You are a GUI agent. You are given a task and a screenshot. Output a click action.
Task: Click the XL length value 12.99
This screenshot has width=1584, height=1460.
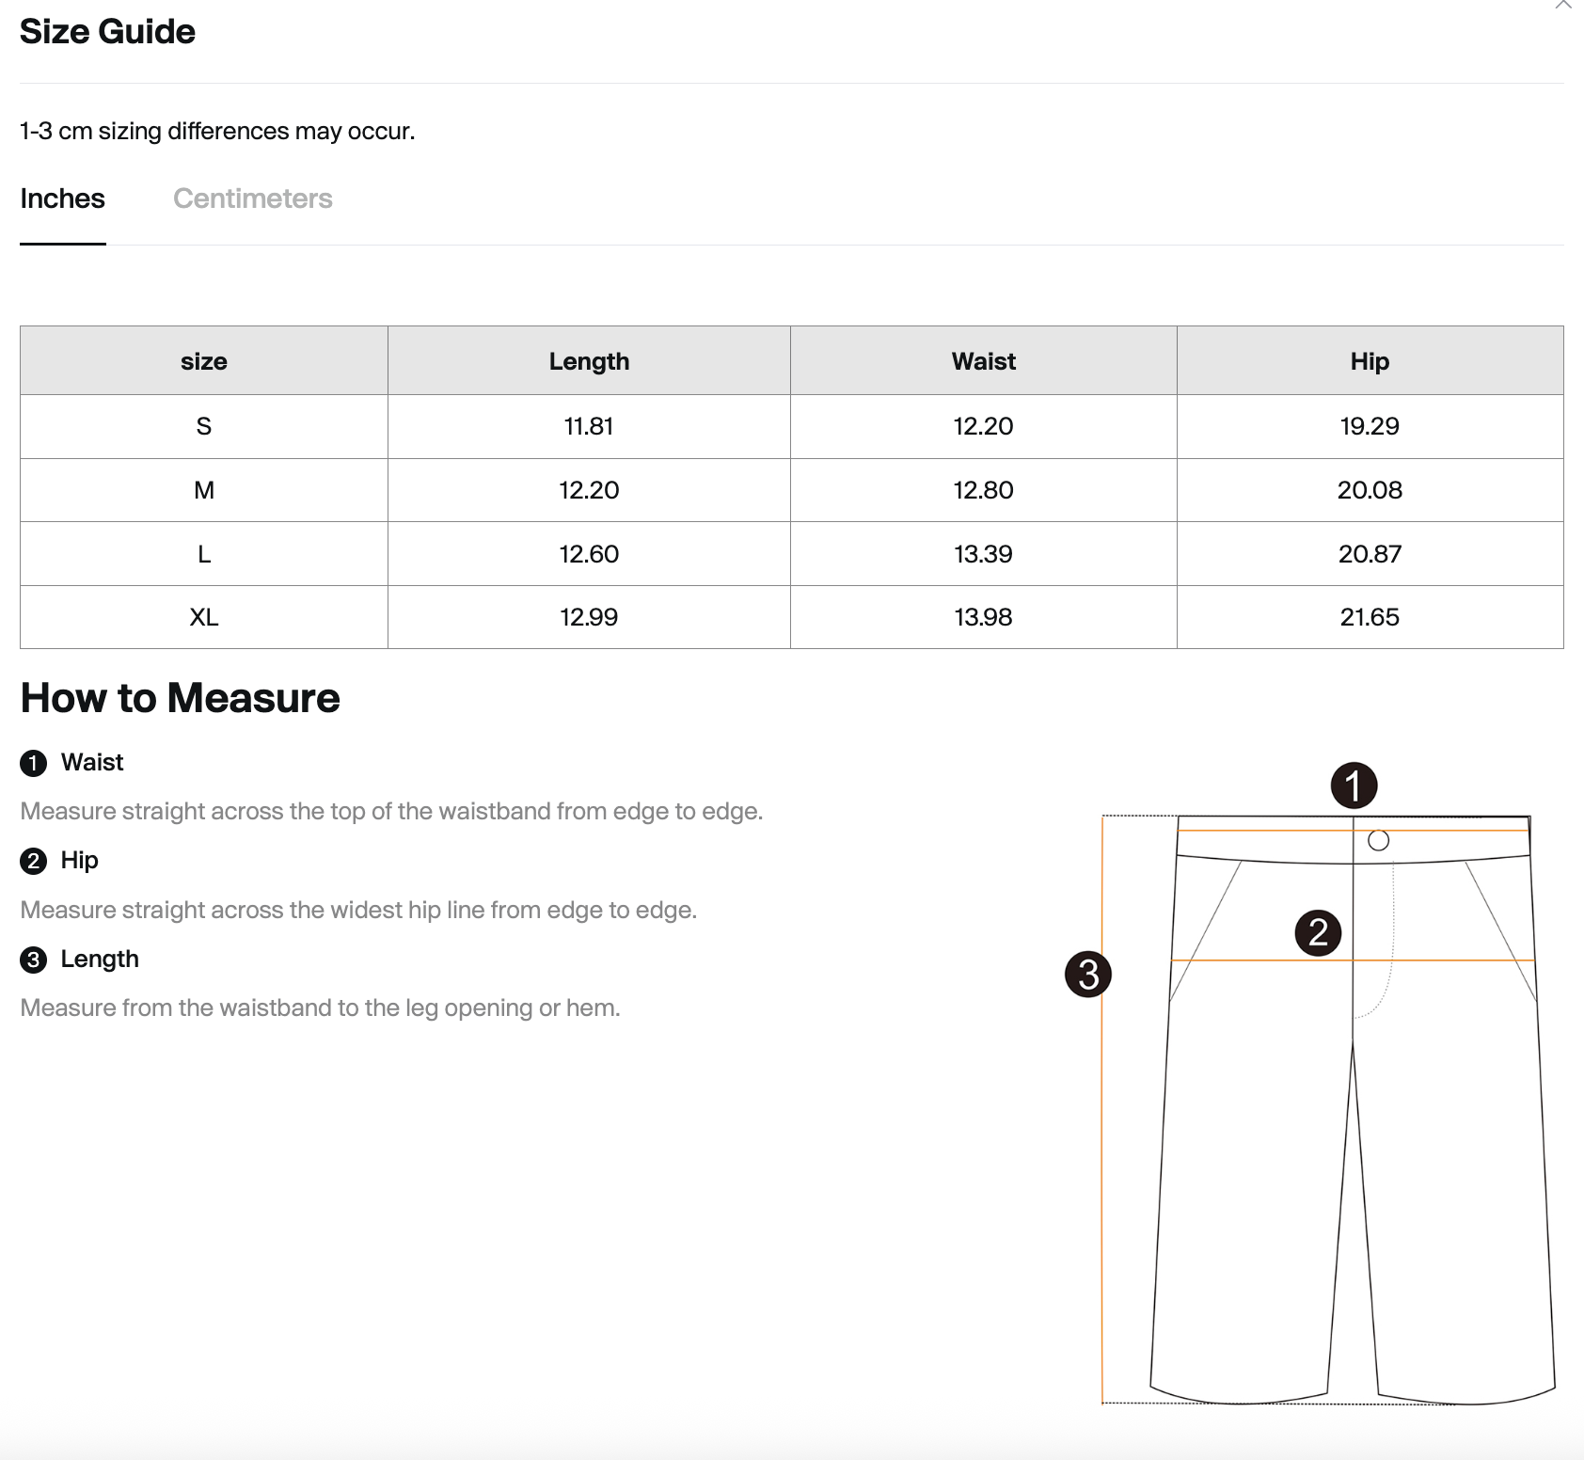point(589,617)
